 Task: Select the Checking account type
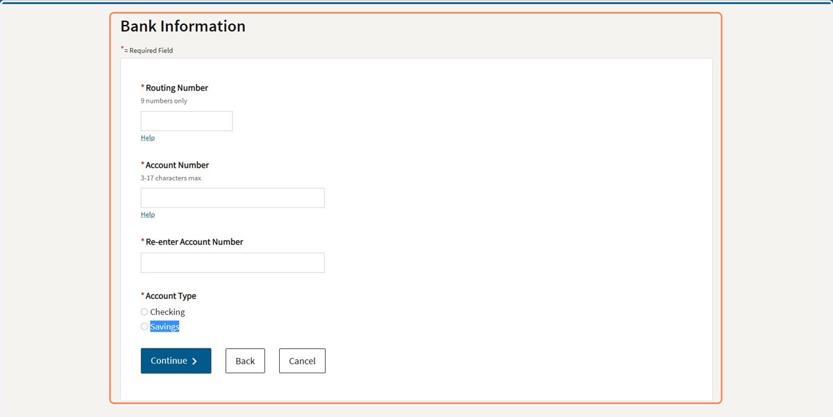144,312
